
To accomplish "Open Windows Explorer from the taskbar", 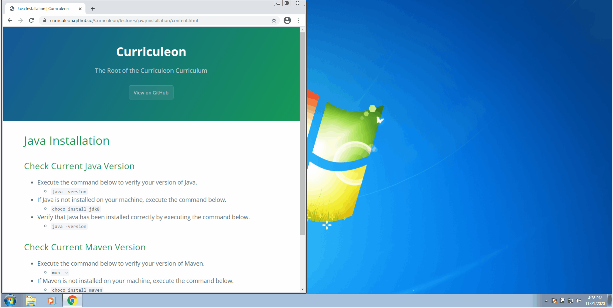I will pos(31,300).
